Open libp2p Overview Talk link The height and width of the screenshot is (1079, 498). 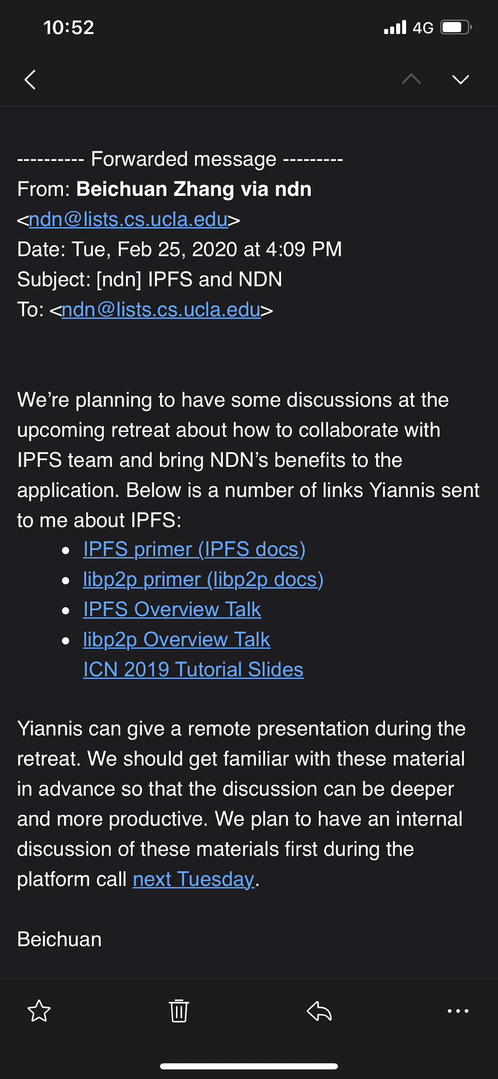pyautogui.click(x=176, y=640)
